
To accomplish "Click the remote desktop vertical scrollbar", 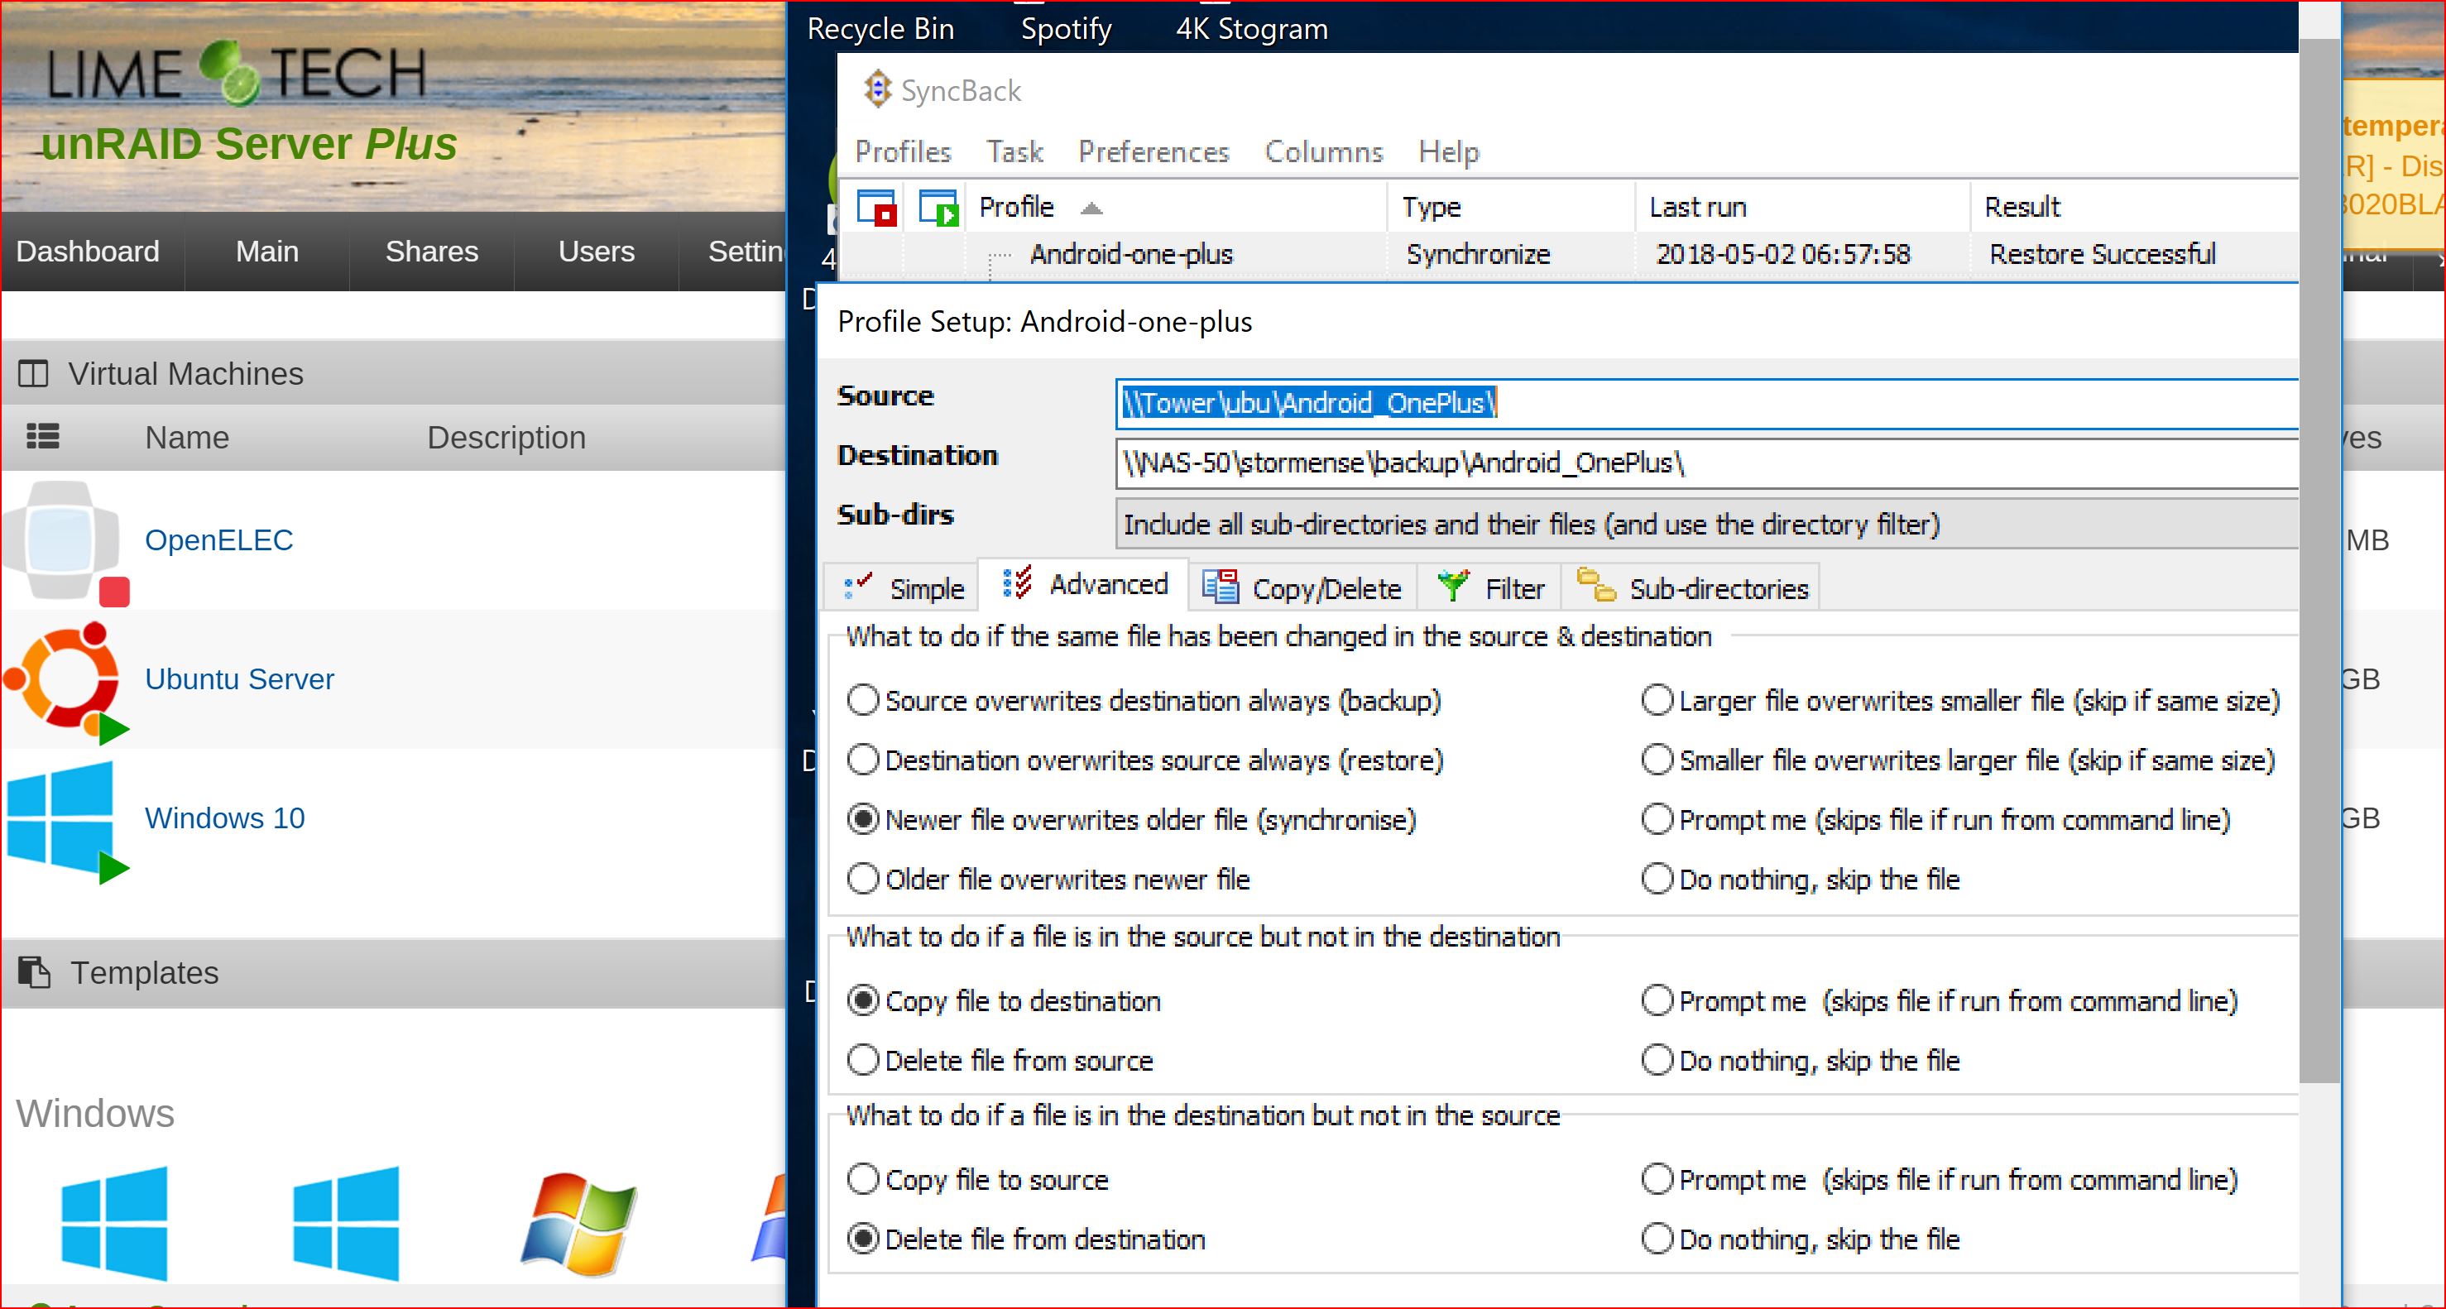I will click(x=2319, y=560).
